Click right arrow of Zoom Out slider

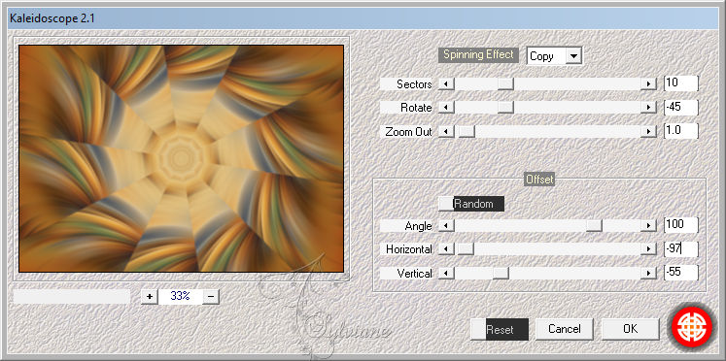648,132
